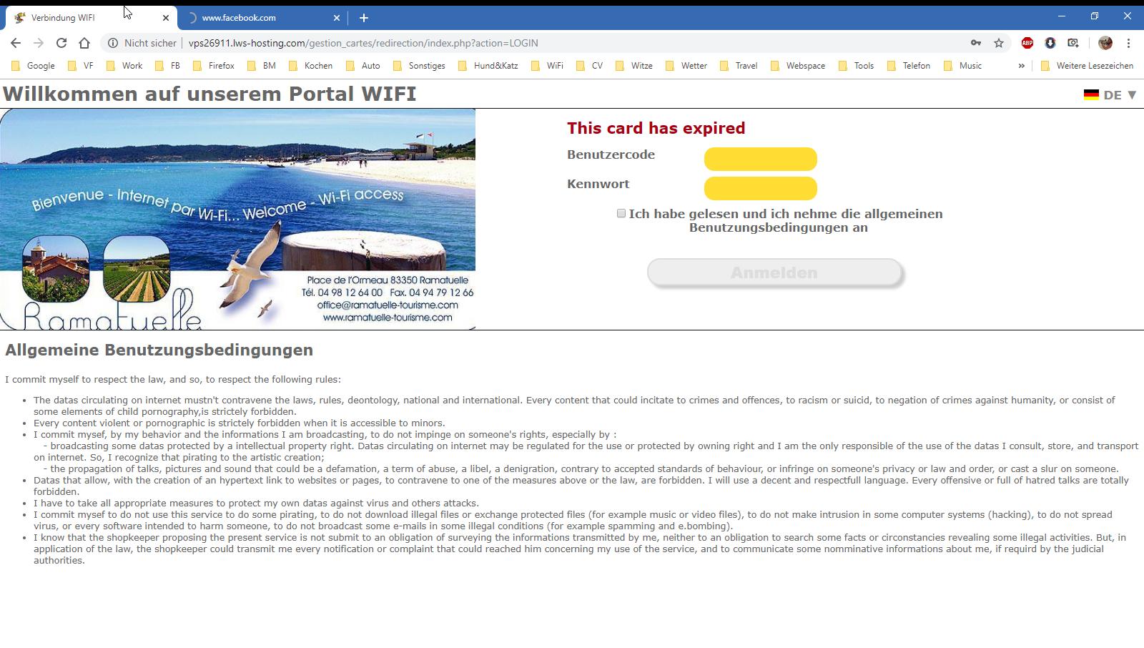Open the saved password key icon
The width and height of the screenshot is (1144, 648).
(975, 43)
